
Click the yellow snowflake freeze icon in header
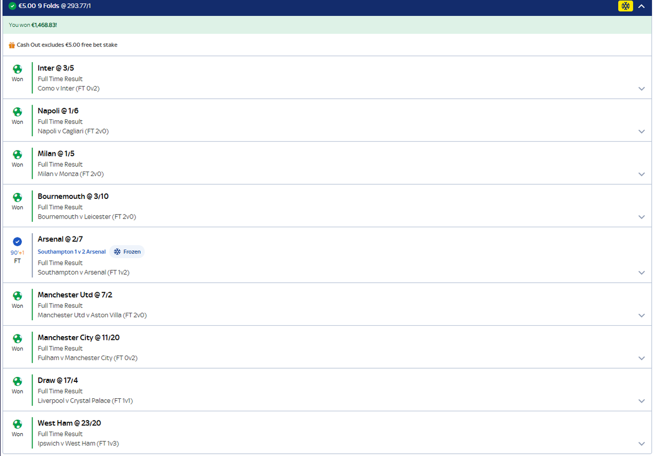pos(626,7)
